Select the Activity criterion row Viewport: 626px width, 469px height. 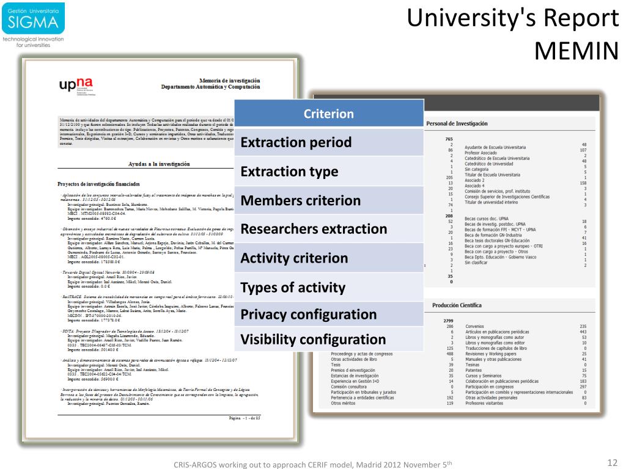coord(329,258)
